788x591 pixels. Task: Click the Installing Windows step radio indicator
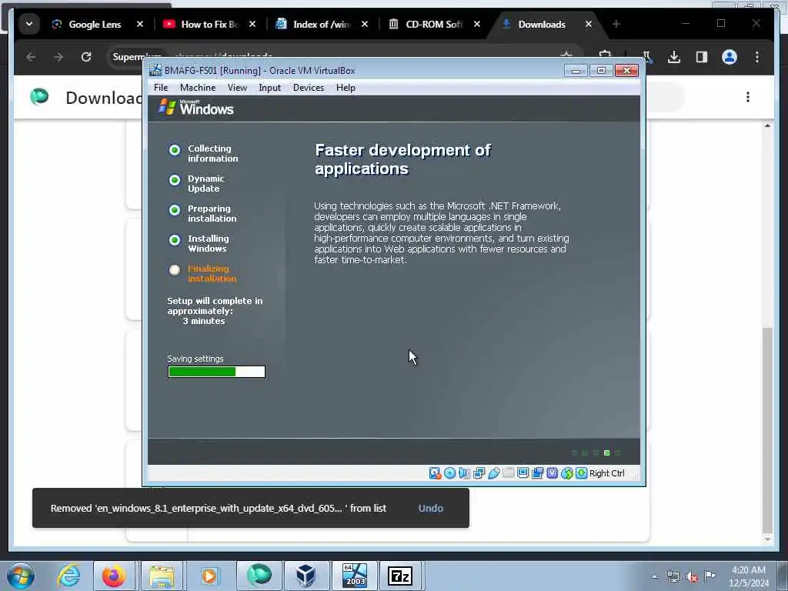tap(175, 240)
